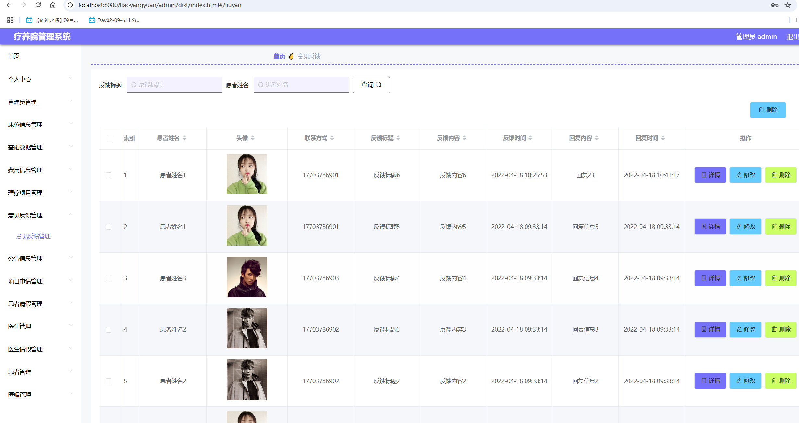Sort by 反馈时间 column sort arrows
This screenshot has width=799, height=423.
coord(530,138)
